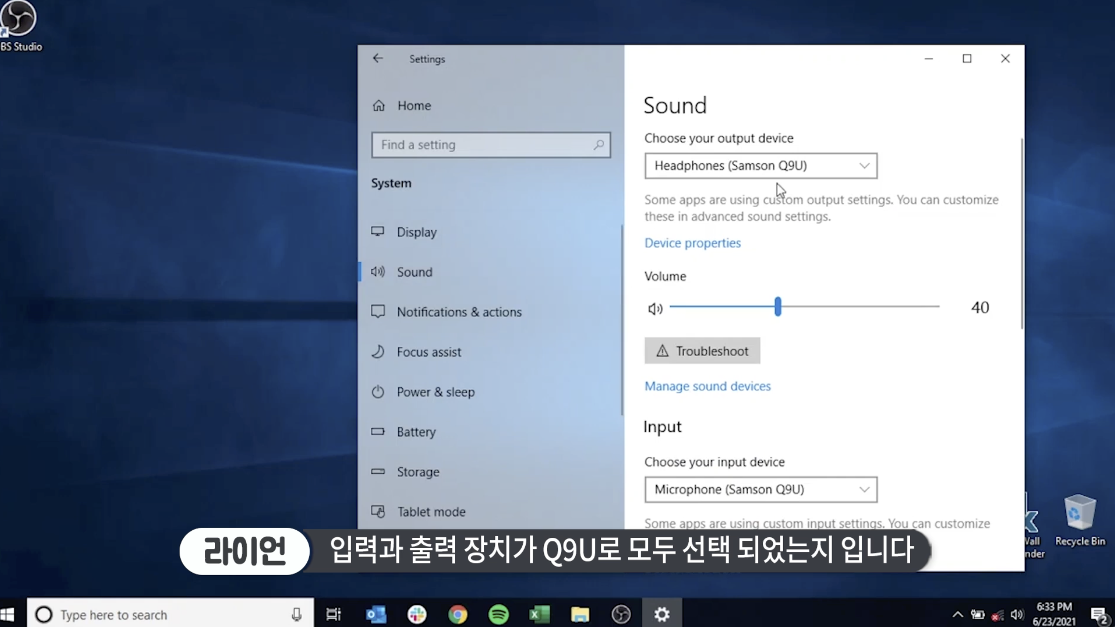This screenshot has height=627, width=1115.
Task: Show hidden system tray icons
Action: [x=957, y=614]
